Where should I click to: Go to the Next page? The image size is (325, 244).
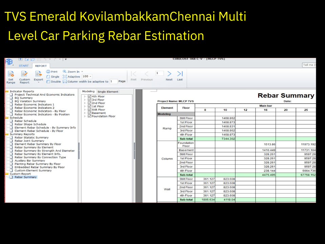(x=169, y=76)
